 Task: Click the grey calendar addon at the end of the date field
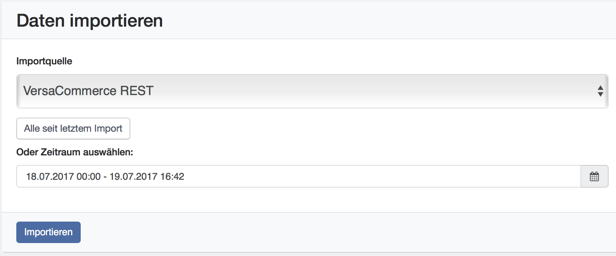(595, 176)
